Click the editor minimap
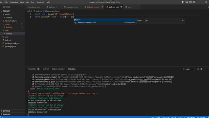This screenshot has height=118, width=209. [203, 13]
